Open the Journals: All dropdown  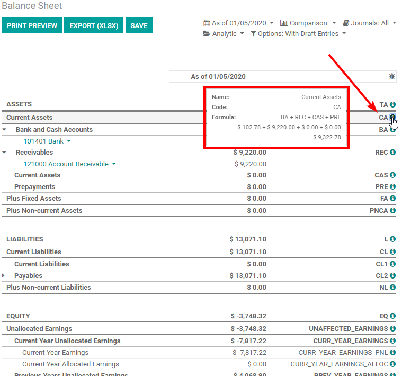(x=370, y=23)
